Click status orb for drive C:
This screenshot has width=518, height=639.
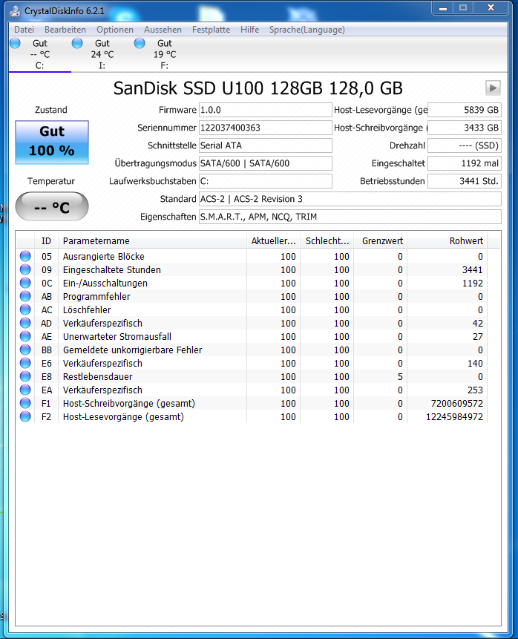15,43
